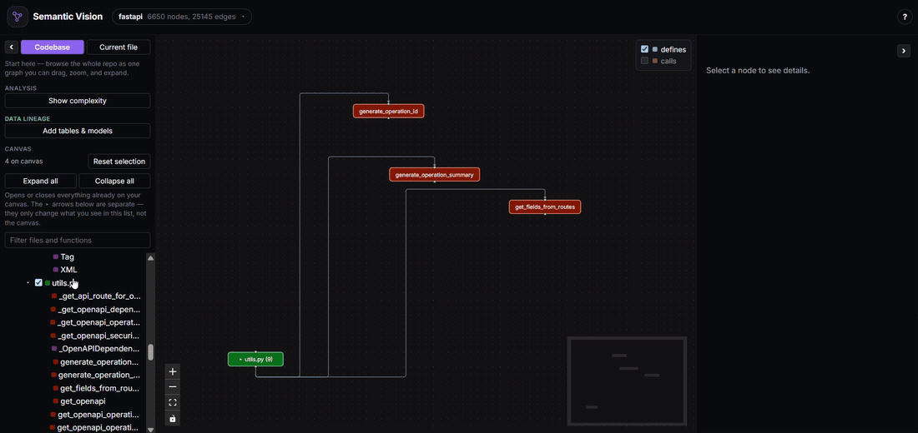Click the Expand all button
This screenshot has height=433, width=918.
point(40,182)
